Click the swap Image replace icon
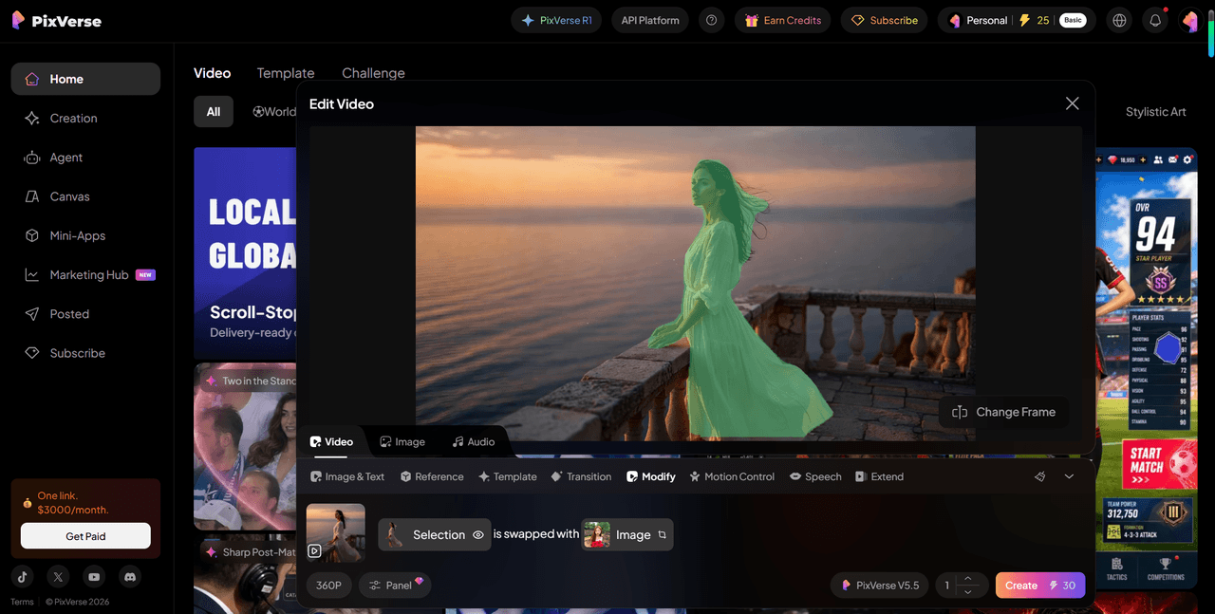 coord(662,535)
